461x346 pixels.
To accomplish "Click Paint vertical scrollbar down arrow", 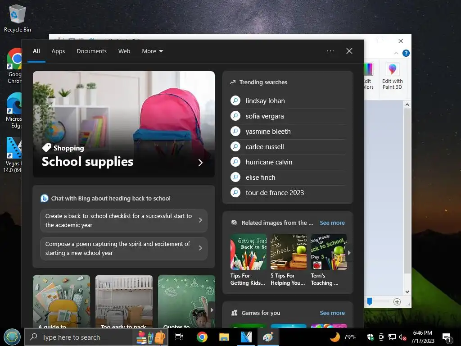I will pyautogui.click(x=407, y=292).
